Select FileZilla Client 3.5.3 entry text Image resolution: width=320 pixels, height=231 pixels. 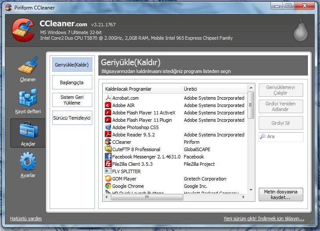coord(132,164)
